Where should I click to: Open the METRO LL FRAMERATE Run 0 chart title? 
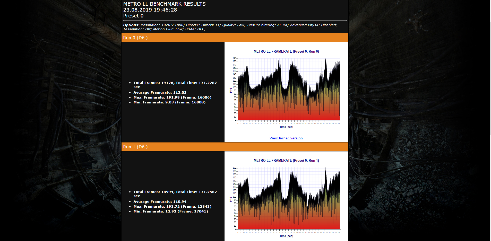(286, 51)
